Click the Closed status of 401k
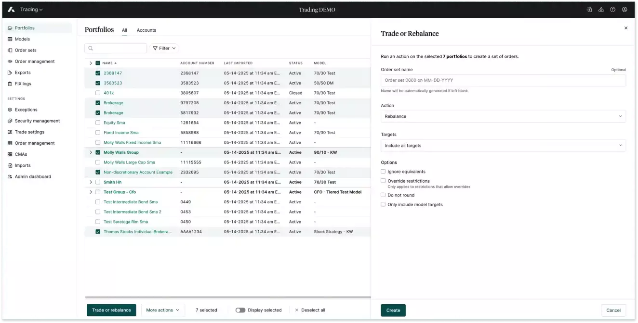638x323 pixels. click(x=295, y=93)
